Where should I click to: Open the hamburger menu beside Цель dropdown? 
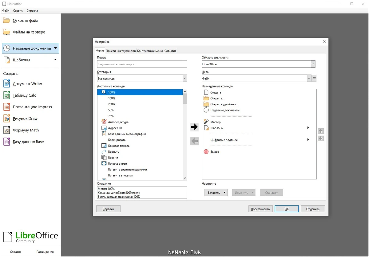coord(314,78)
